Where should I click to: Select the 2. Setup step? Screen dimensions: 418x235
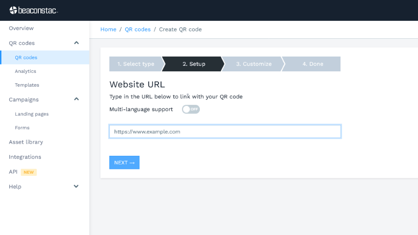point(194,64)
